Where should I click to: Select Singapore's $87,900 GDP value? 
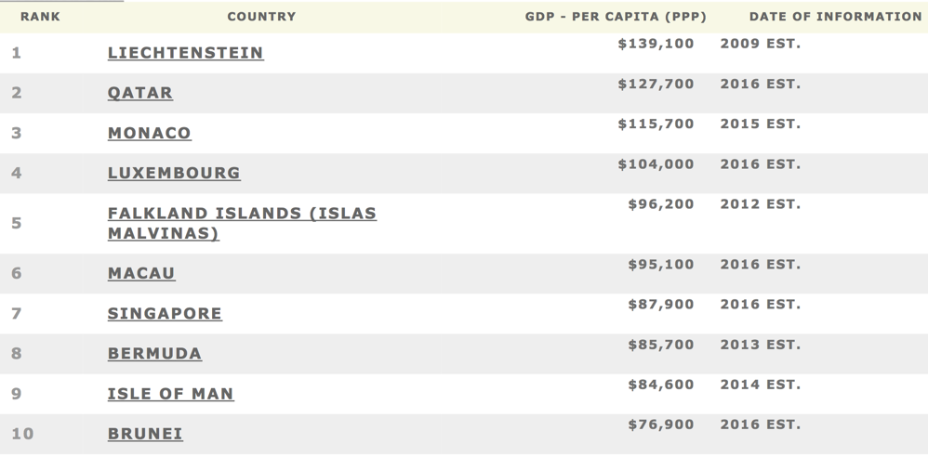(661, 305)
